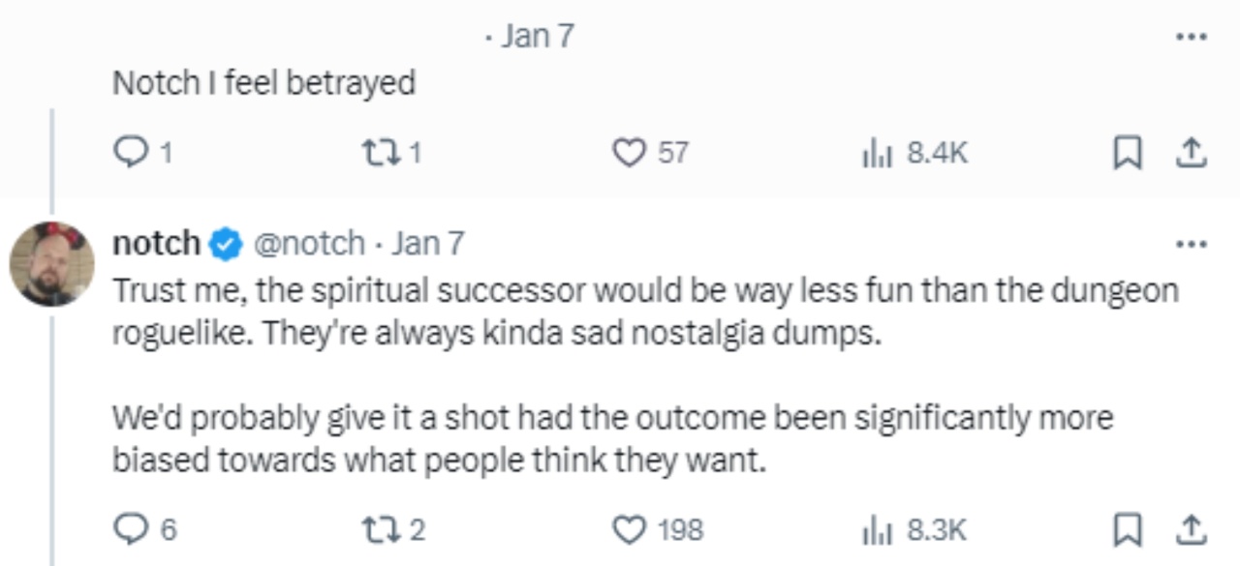Reply to the "Notch I feel betrayed" tweet
1240x566 pixels.
(129, 153)
